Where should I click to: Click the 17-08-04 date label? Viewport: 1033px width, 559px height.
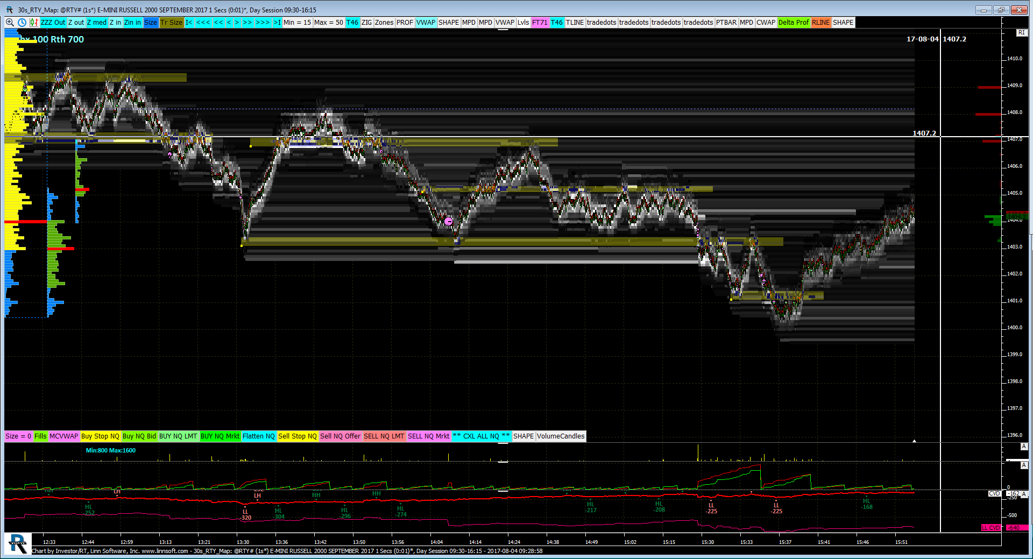point(922,39)
